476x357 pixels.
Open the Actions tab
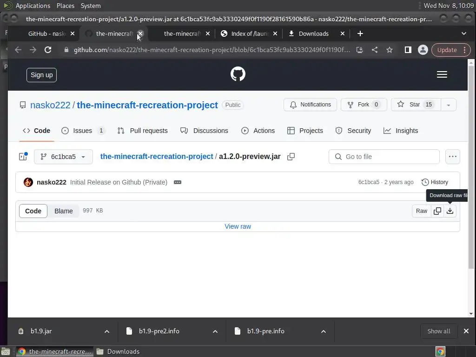[x=258, y=131]
